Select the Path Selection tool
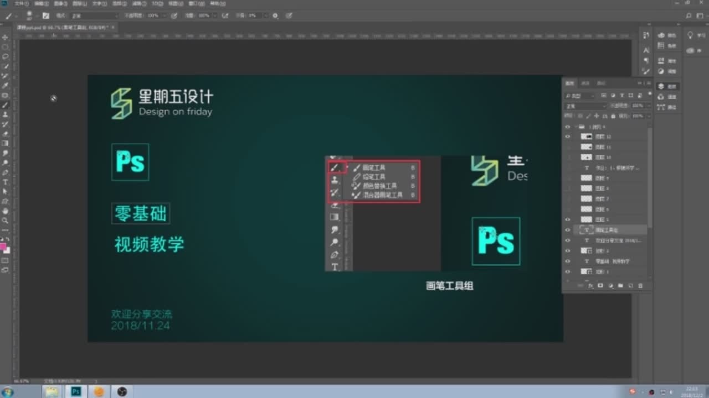The height and width of the screenshot is (398, 709). (x=6, y=191)
